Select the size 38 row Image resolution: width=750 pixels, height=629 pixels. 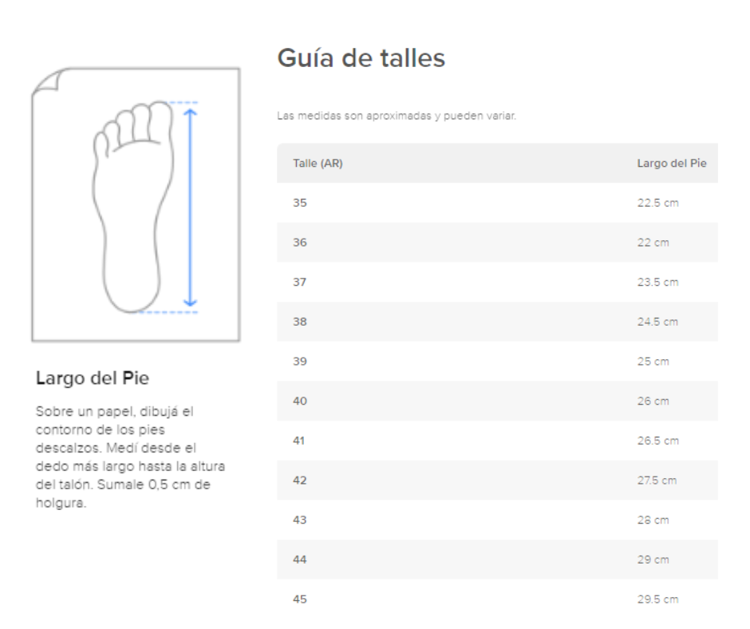[x=497, y=322]
